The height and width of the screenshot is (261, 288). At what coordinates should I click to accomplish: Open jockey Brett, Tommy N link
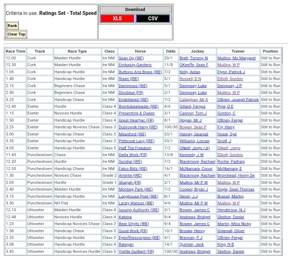click(194, 58)
